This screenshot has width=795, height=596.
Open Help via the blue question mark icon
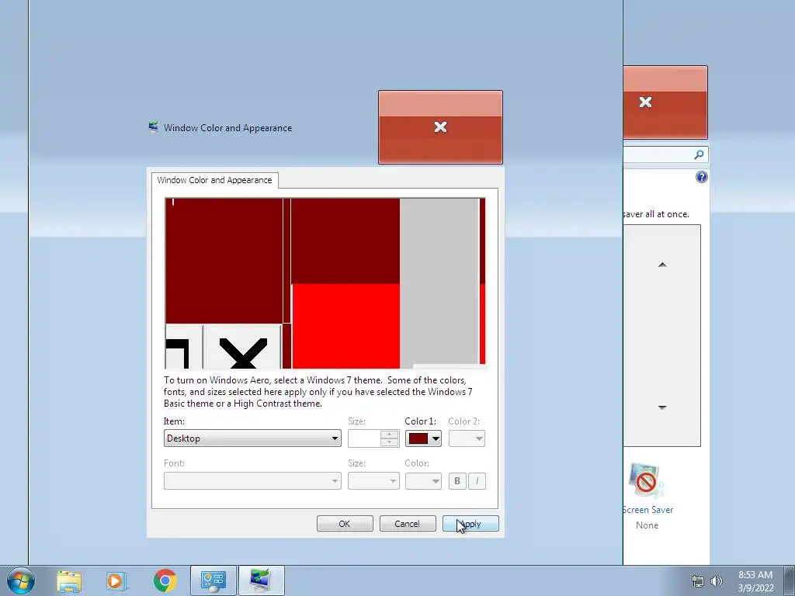point(702,177)
